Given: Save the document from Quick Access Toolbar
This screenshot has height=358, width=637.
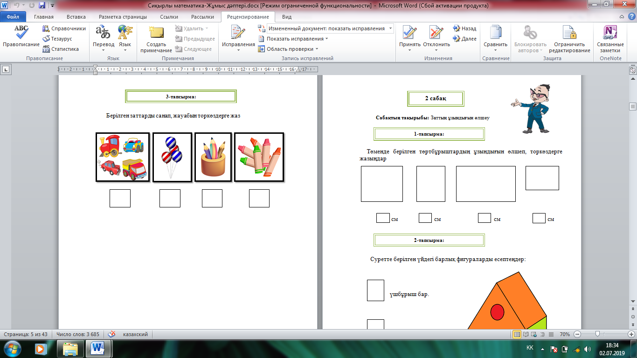Looking at the screenshot, I should click(42, 5).
